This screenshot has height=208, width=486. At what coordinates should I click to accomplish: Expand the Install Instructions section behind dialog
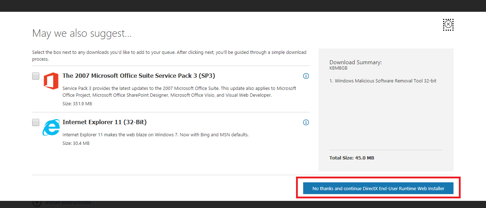coord(61,203)
